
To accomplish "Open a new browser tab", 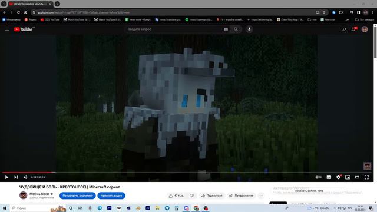I will [x=57, y=4].
